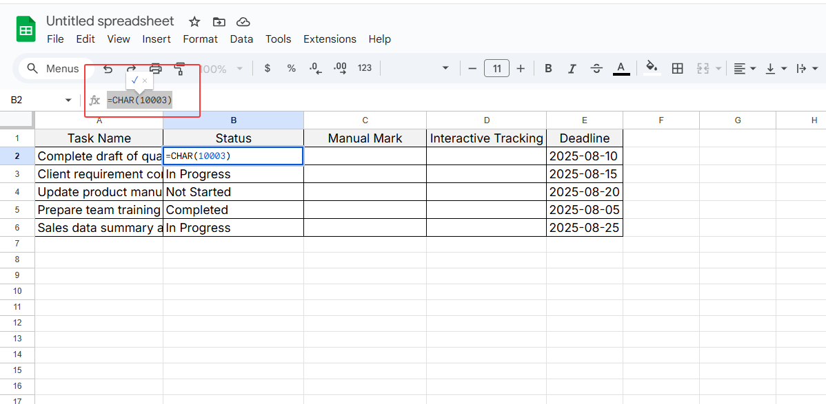Open the Name Box dropdown arrow
826x404 pixels.
coord(68,100)
